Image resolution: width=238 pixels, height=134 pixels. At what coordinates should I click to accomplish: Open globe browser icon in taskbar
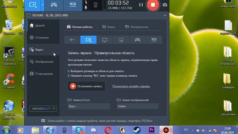point(50,130)
